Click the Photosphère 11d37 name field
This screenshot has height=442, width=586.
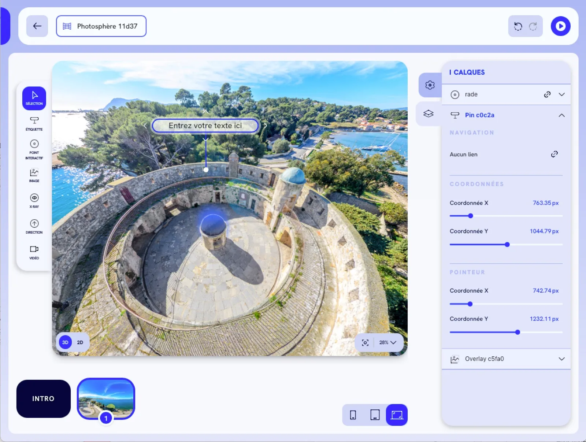click(101, 26)
